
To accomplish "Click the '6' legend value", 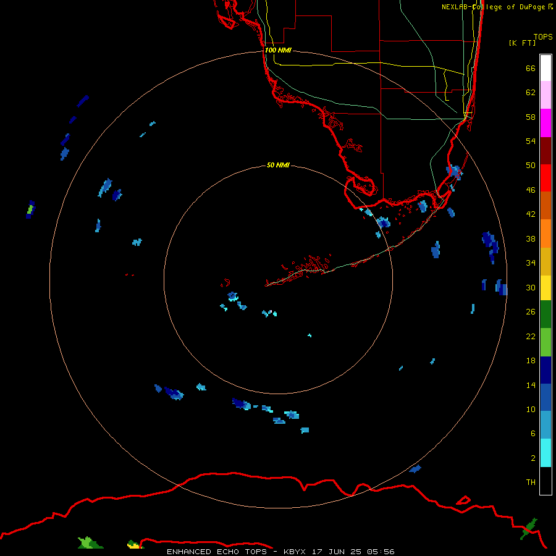I will [533, 433].
